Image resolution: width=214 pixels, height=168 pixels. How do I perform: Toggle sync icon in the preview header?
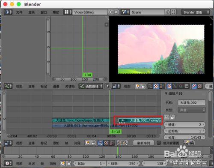[x=137, y=86]
